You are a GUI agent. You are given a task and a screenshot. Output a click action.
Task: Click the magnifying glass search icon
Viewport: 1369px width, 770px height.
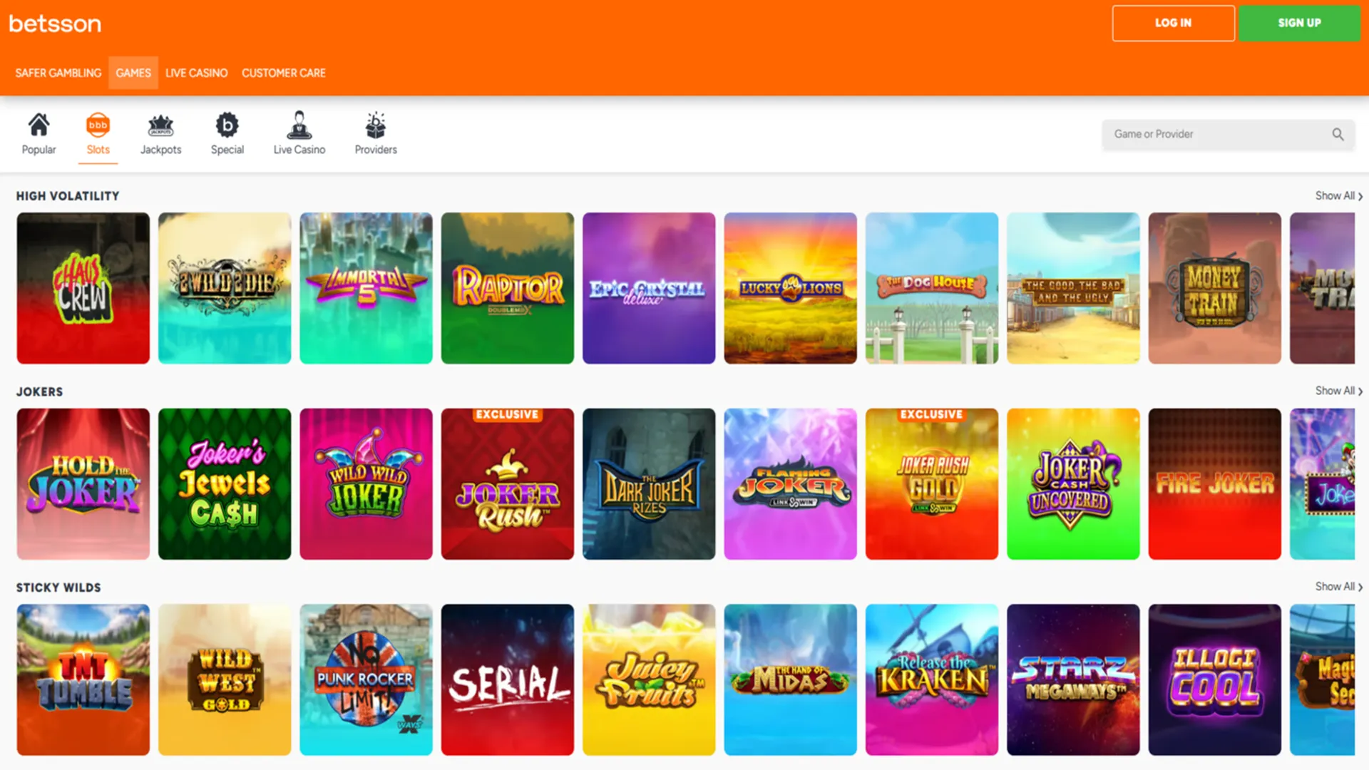click(1339, 133)
